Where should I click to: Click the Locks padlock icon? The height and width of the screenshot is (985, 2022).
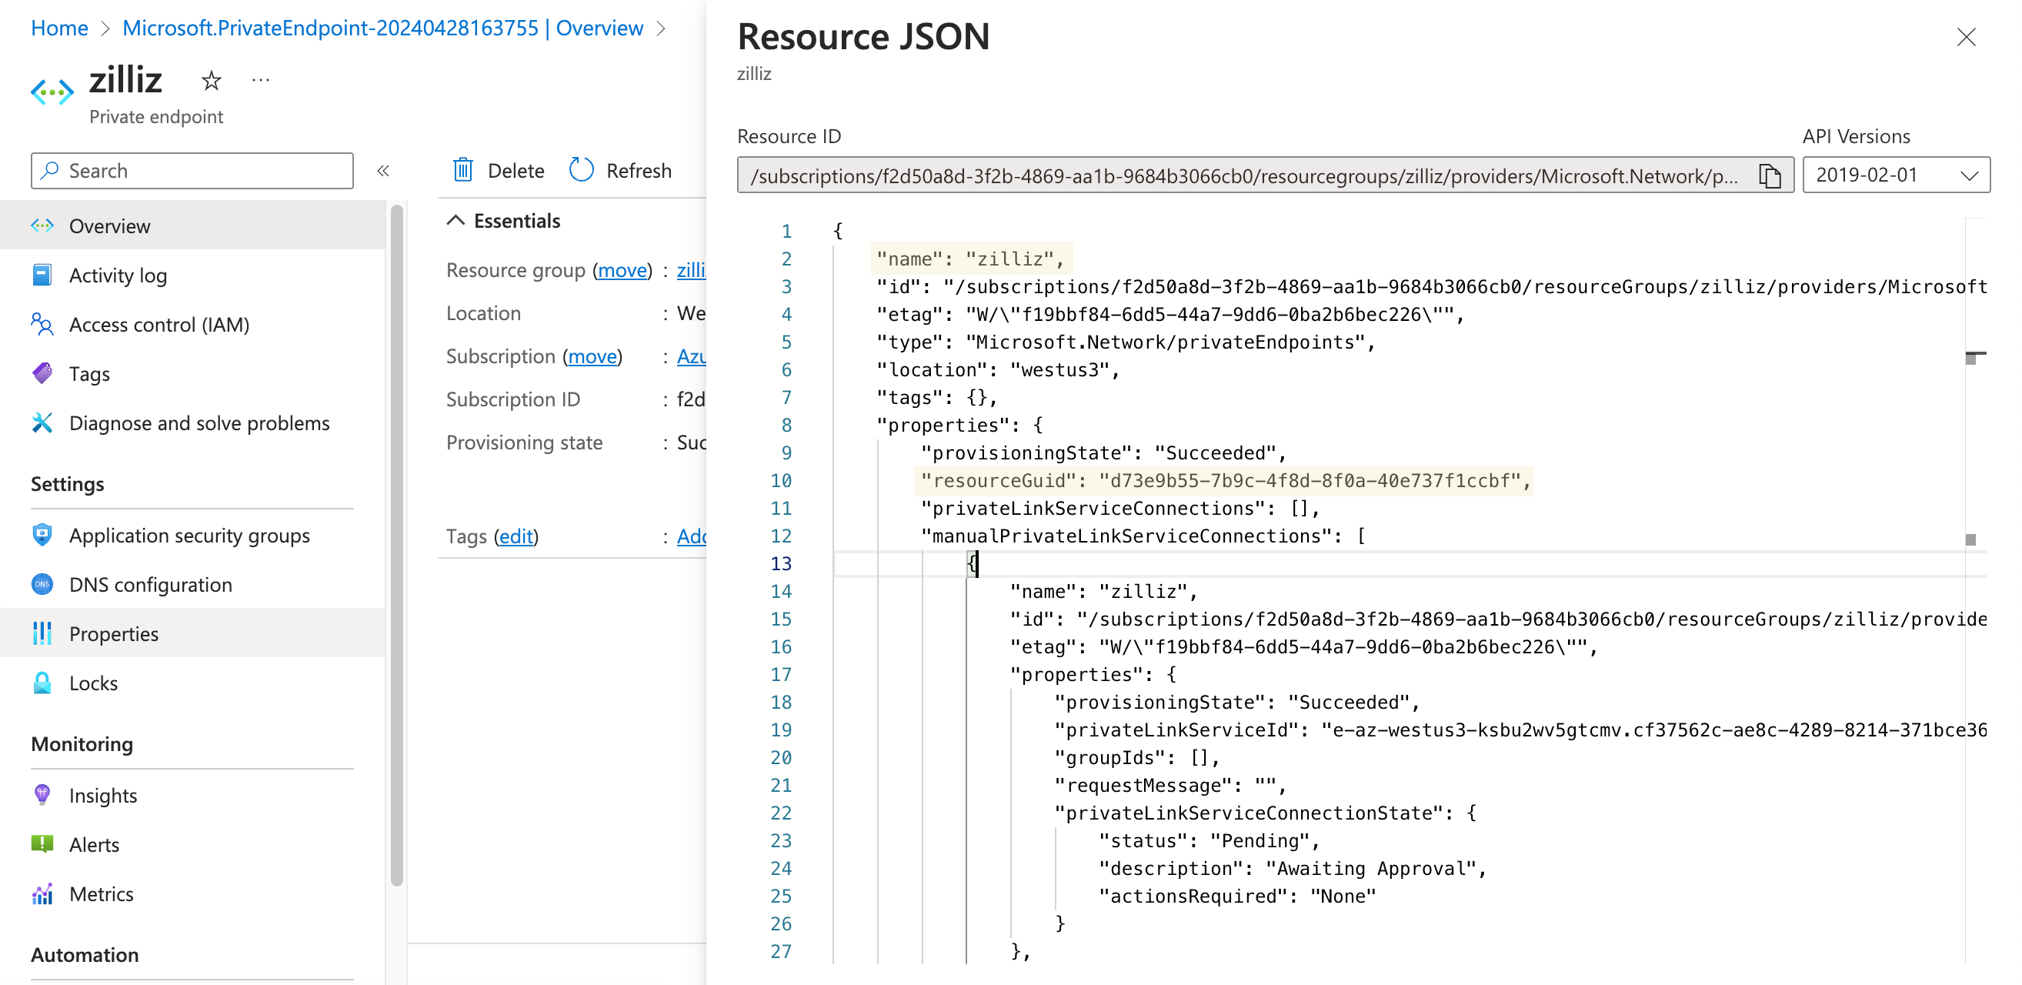42,683
